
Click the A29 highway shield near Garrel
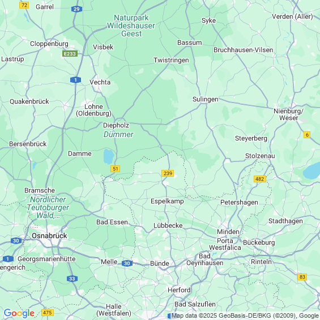click(76, 9)
